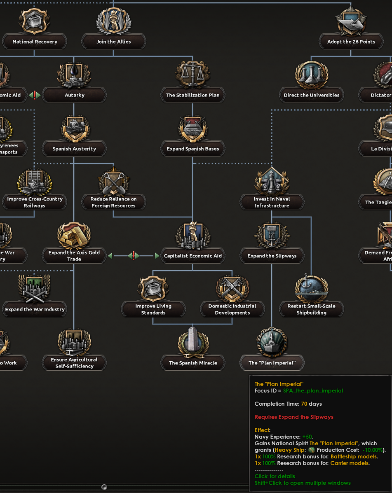Screen dimensions: 392x493
Task: Click the Expand the Slipways label
Action: point(272,256)
